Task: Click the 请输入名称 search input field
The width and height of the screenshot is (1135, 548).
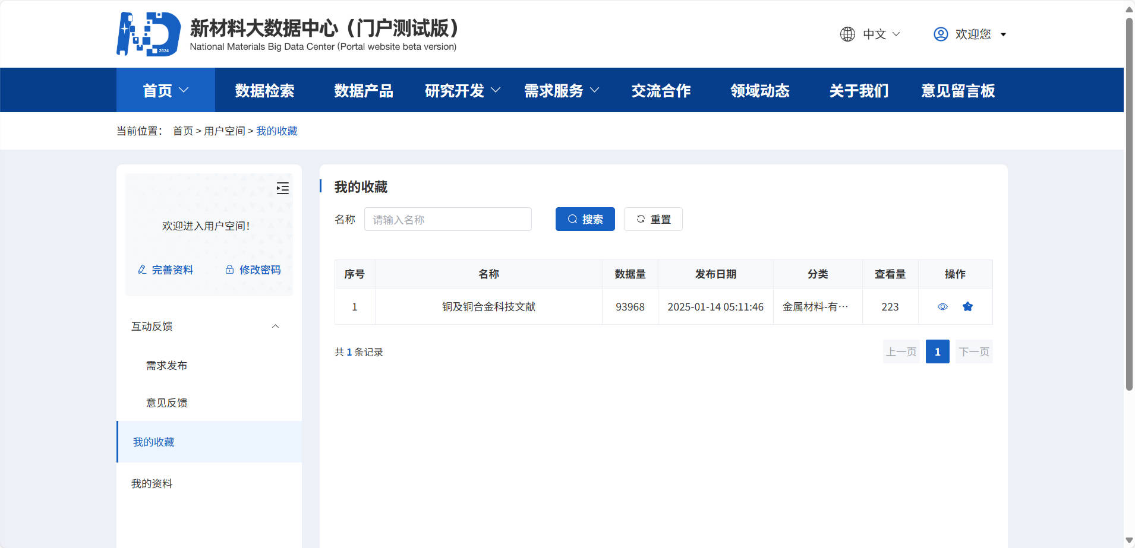Action: 448,219
